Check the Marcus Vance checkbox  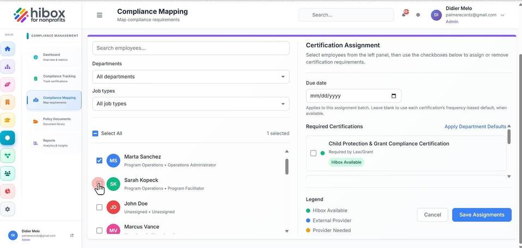coord(99,231)
